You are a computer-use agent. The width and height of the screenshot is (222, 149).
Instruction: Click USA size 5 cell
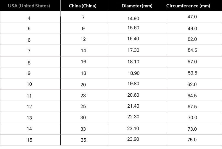[29, 29]
